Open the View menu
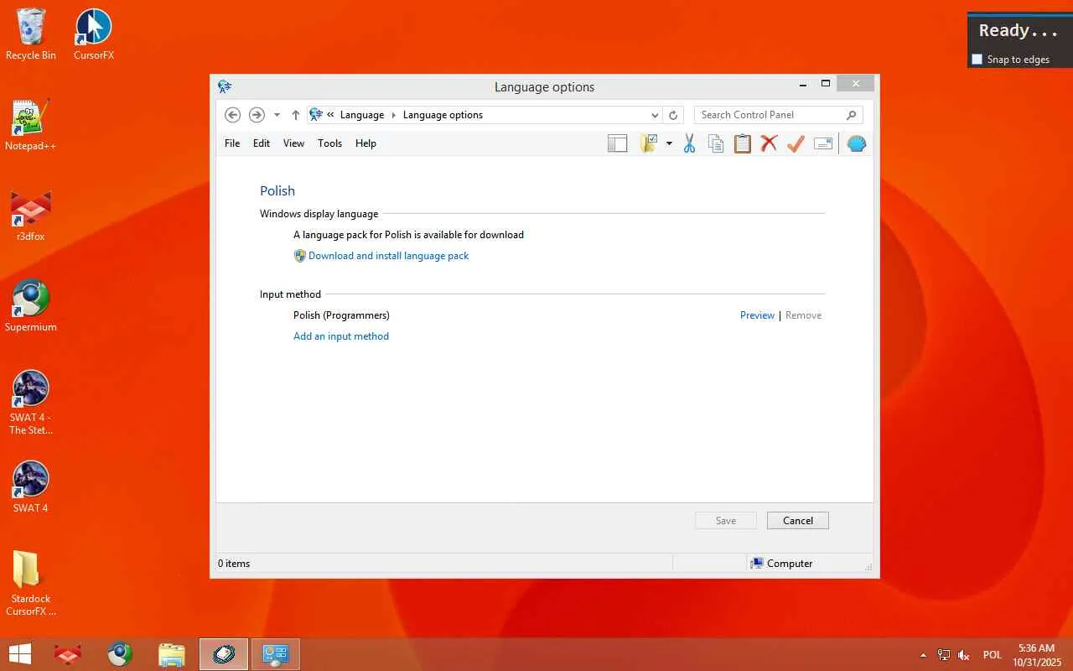Viewport: 1073px width, 671px height. [293, 143]
